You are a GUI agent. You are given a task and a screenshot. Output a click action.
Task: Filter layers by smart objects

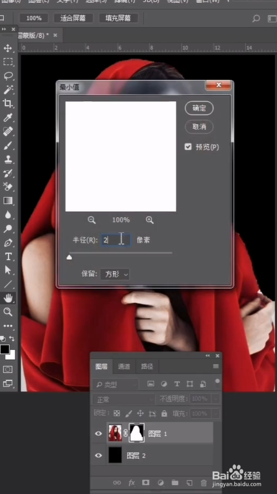pyautogui.click(x=203, y=384)
